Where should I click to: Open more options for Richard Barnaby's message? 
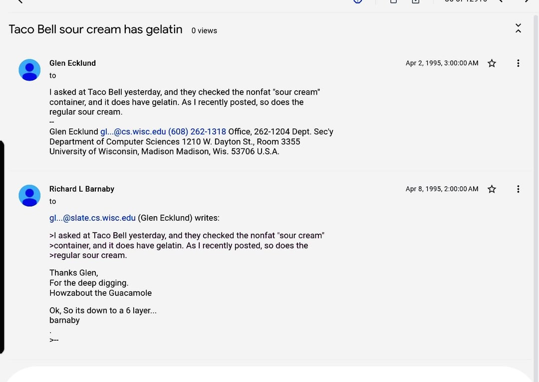coord(518,189)
